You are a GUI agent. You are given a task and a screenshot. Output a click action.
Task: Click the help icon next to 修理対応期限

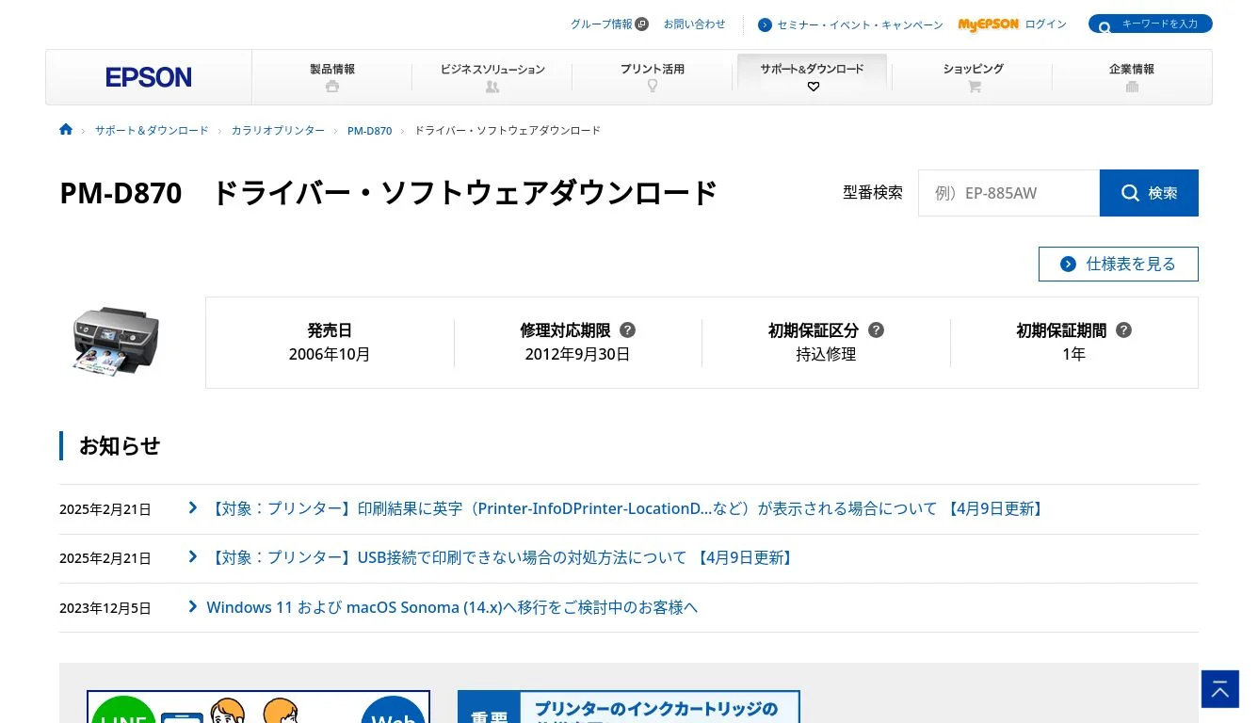click(628, 330)
